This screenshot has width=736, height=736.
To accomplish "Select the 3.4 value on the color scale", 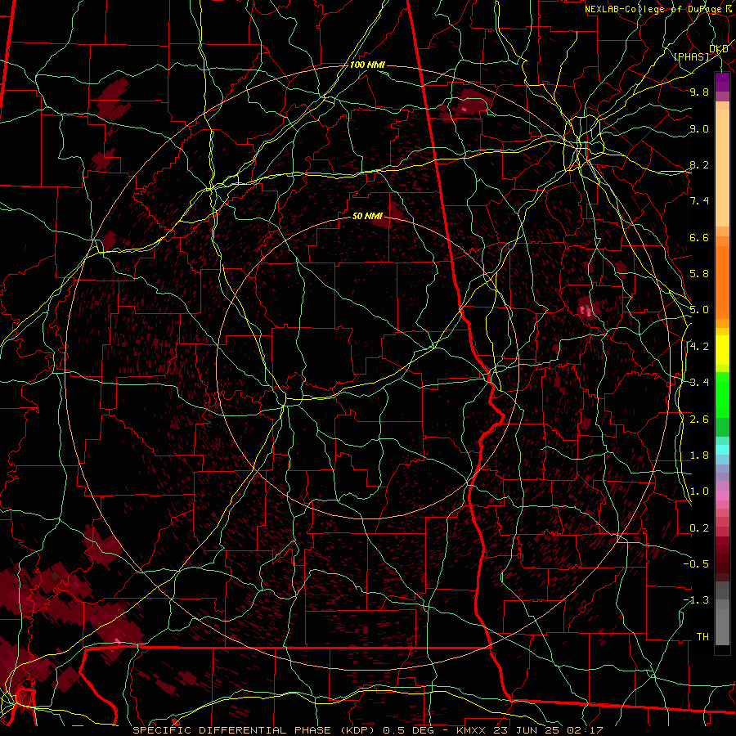I will [699, 383].
